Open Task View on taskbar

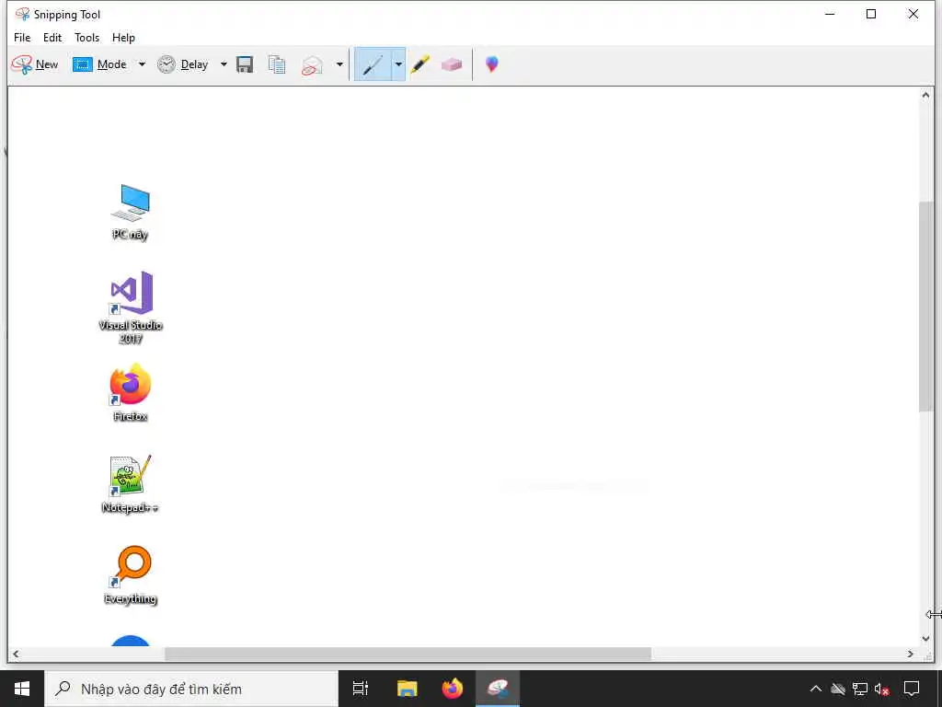coord(361,689)
